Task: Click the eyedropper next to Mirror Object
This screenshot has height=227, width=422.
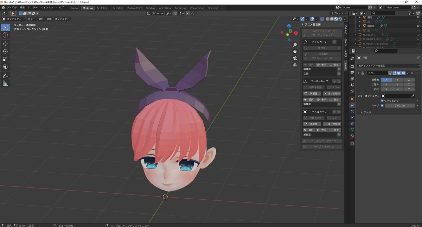Action: pos(413,96)
